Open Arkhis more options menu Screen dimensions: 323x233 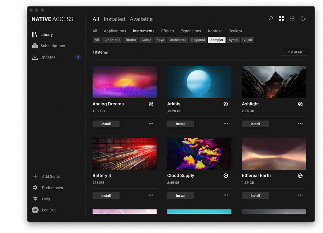[x=226, y=123]
